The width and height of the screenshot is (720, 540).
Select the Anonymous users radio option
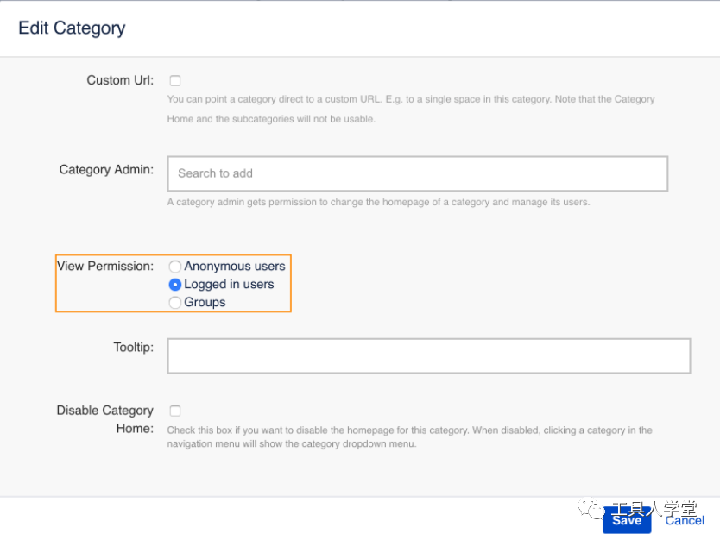click(x=174, y=267)
